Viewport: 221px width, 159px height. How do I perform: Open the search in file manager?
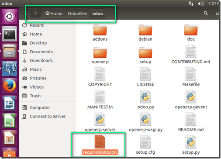(206, 14)
